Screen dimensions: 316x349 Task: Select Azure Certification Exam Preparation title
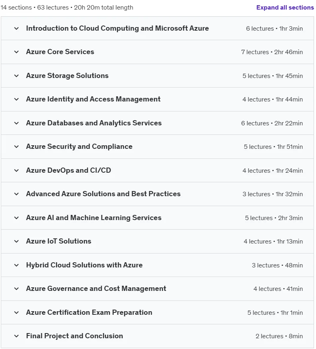coord(89,312)
